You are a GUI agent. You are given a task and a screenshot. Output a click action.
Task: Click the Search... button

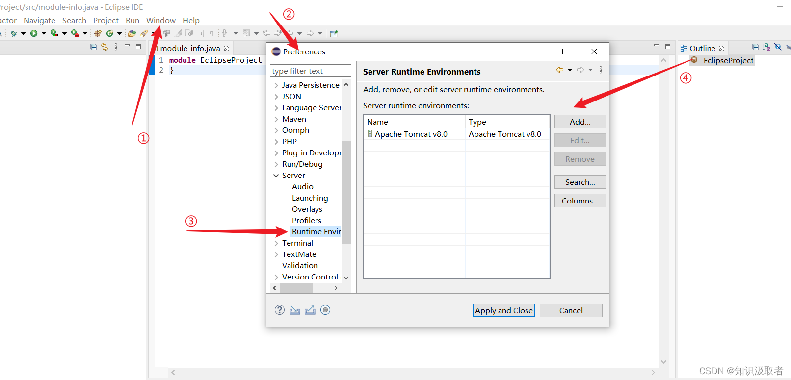point(580,182)
